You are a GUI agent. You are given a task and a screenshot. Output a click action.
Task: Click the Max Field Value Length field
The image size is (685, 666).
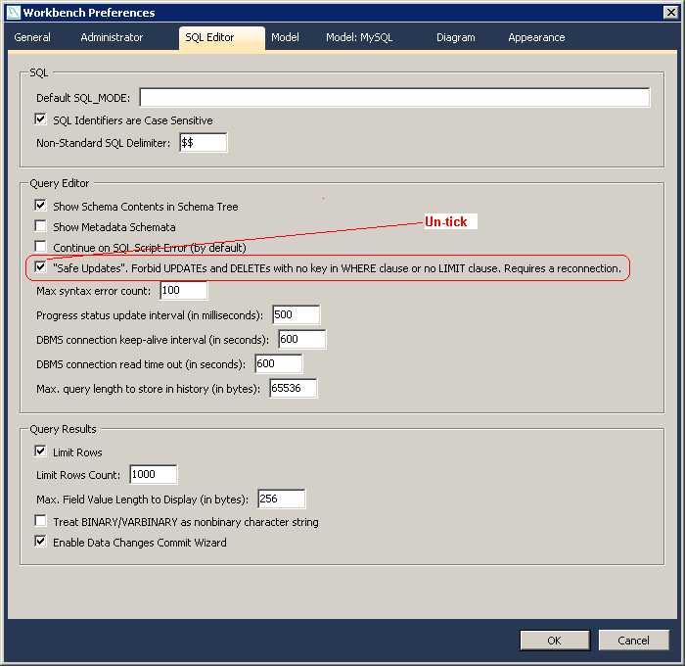point(282,499)
